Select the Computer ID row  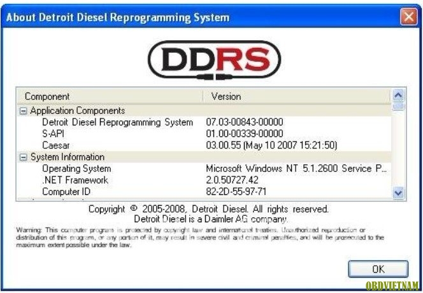(x=204, y=192)
